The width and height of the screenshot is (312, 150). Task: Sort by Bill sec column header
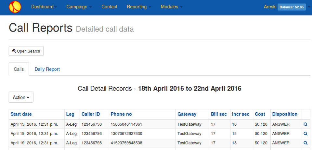[219, 114]
